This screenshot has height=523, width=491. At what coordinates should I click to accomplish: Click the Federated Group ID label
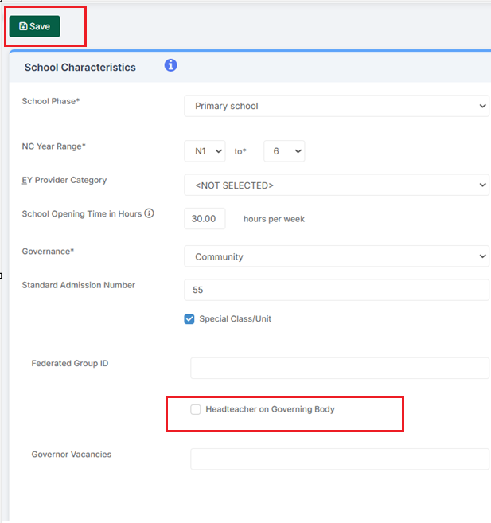pos(70,364)
